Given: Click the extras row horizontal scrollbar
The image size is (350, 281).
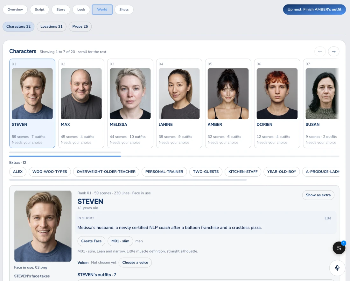Looking at the screenshot, I should point(128,180).
